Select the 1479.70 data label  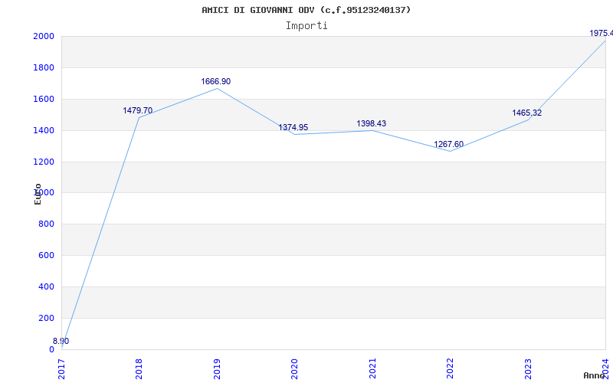coord(138,110)
